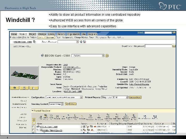Viewport: 186px width, 139px height.
Task: Click the product icon after Recent Products dropdown
Action: point(81,42)
